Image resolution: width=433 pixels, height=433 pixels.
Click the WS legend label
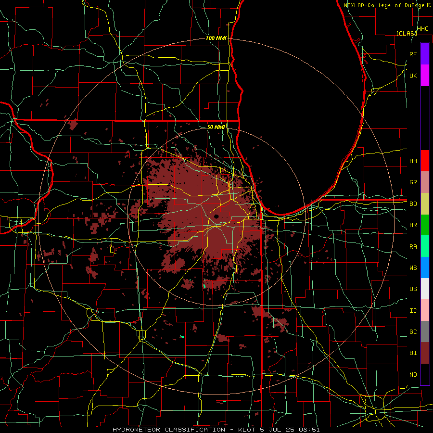coord(413,268)
